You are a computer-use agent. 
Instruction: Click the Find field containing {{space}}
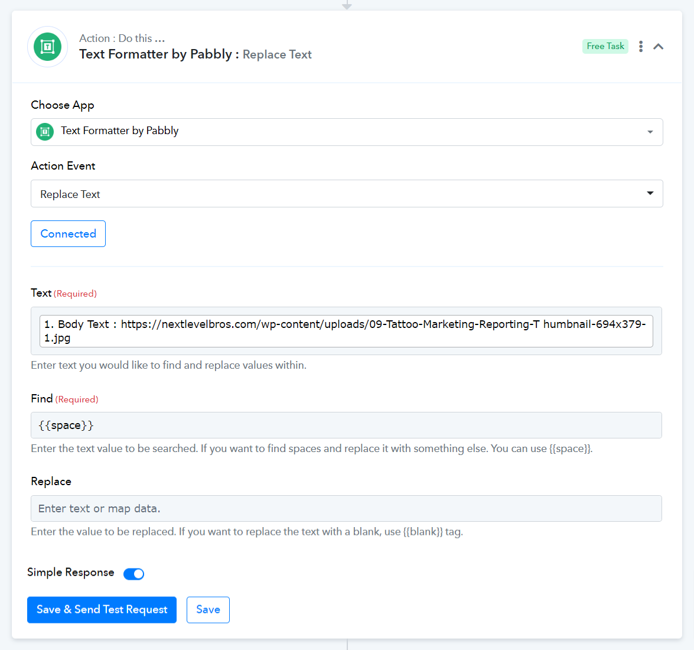[x=346, y=425]
